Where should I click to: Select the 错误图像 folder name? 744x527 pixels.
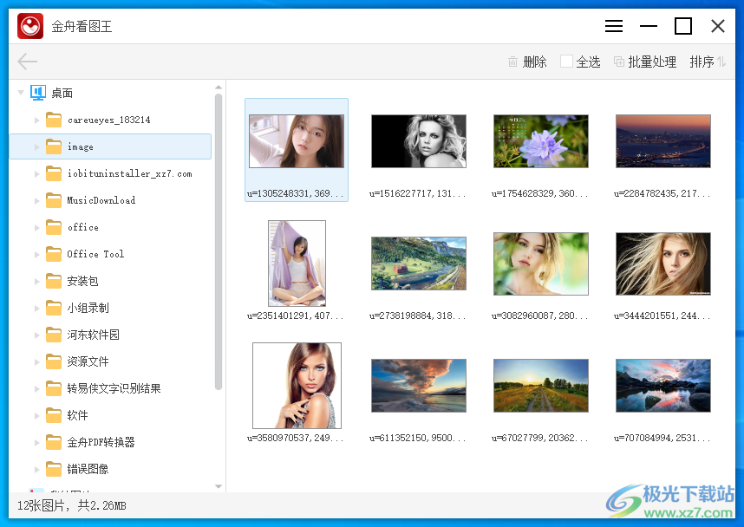(x=88, y=469)
